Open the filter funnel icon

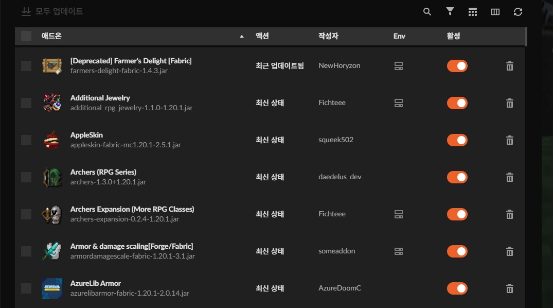click(450, 12)
